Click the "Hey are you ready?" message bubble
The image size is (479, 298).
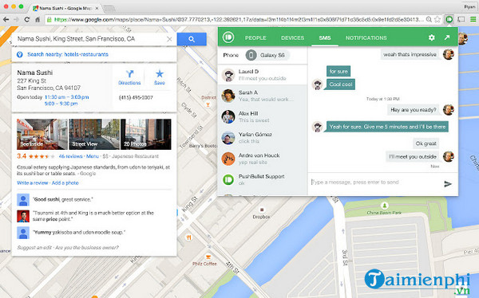[414, 110]
